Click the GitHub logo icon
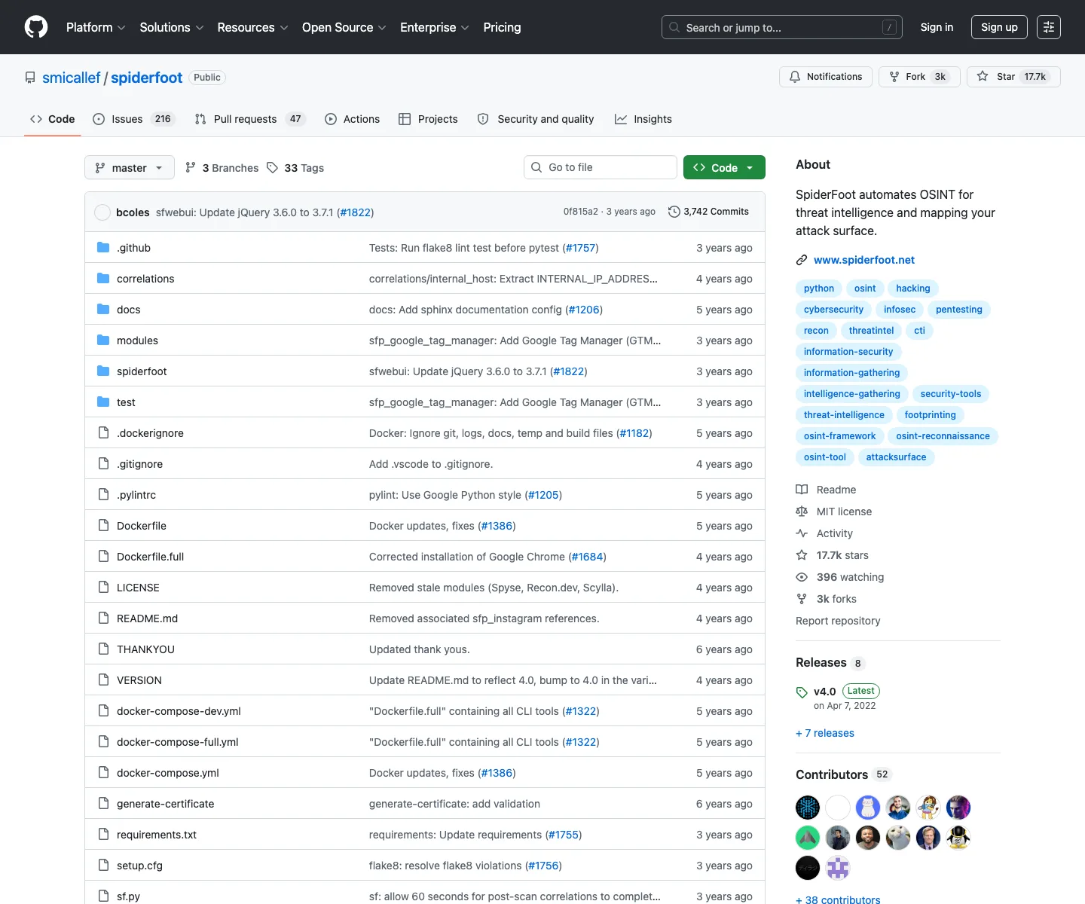The image size is (1085, 904). (x=36, y=27)
